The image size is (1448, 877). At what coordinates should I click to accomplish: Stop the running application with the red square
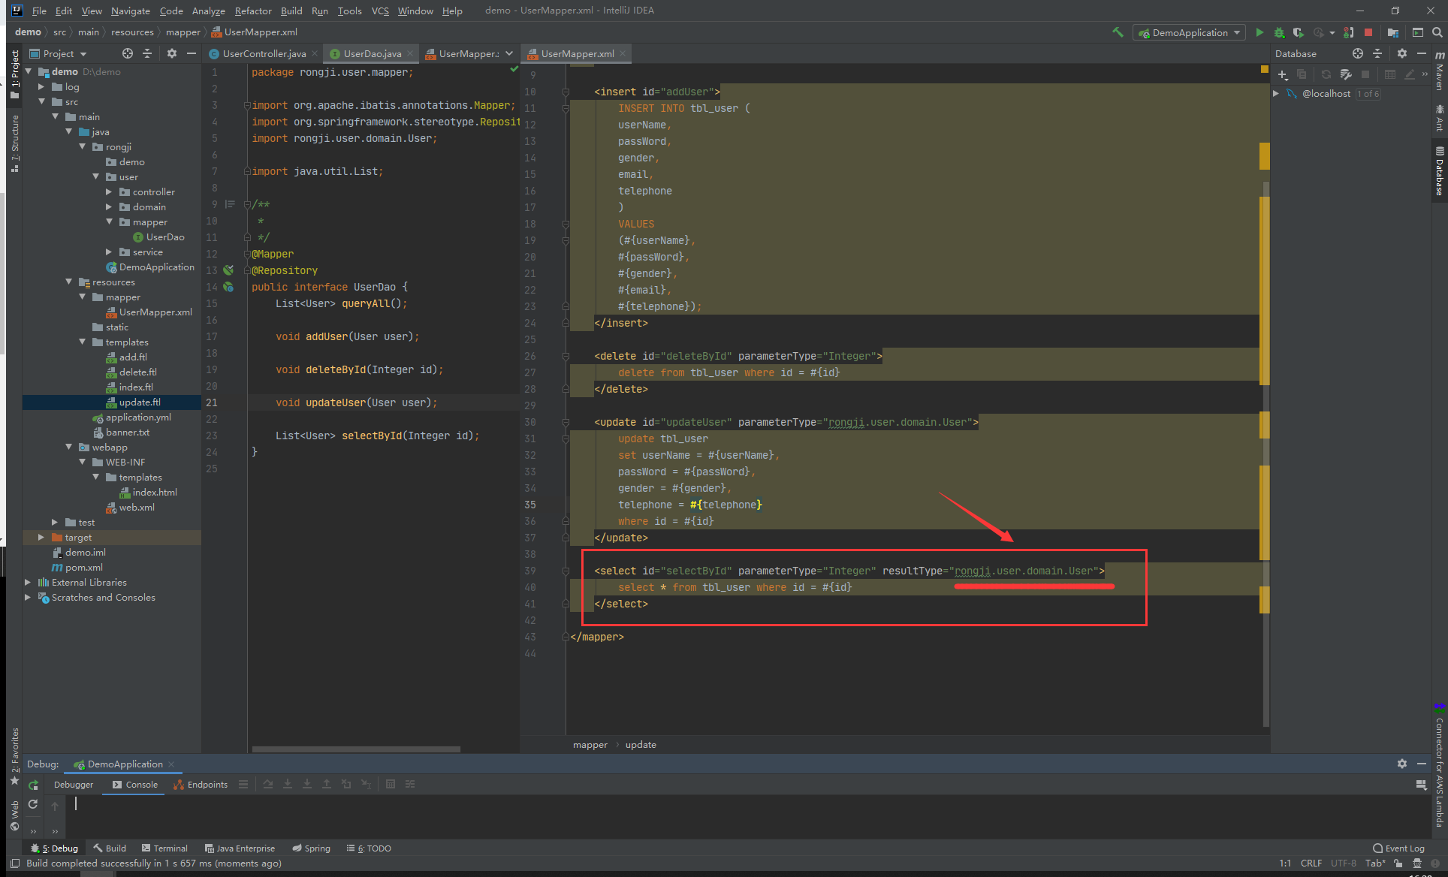coord(1368,32)
